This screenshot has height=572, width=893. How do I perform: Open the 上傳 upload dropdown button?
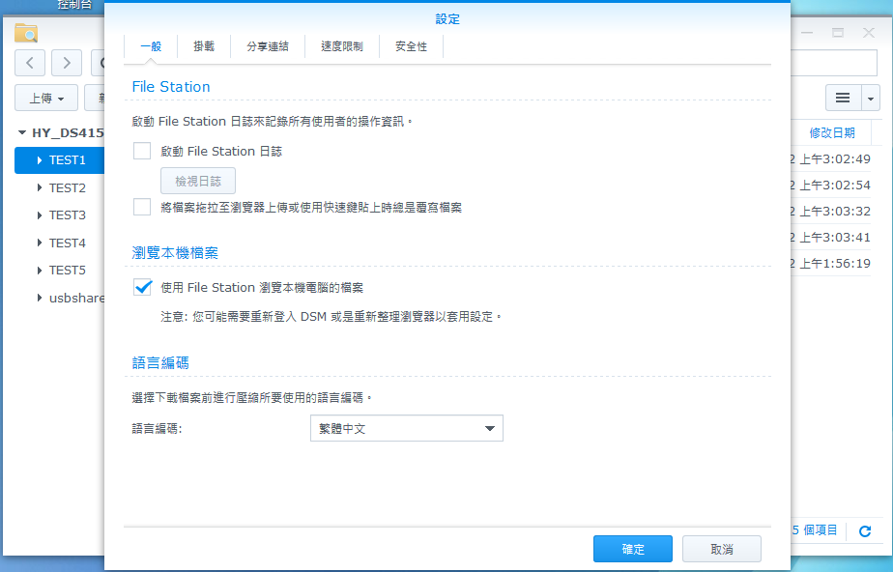click(x=46, y=98)
